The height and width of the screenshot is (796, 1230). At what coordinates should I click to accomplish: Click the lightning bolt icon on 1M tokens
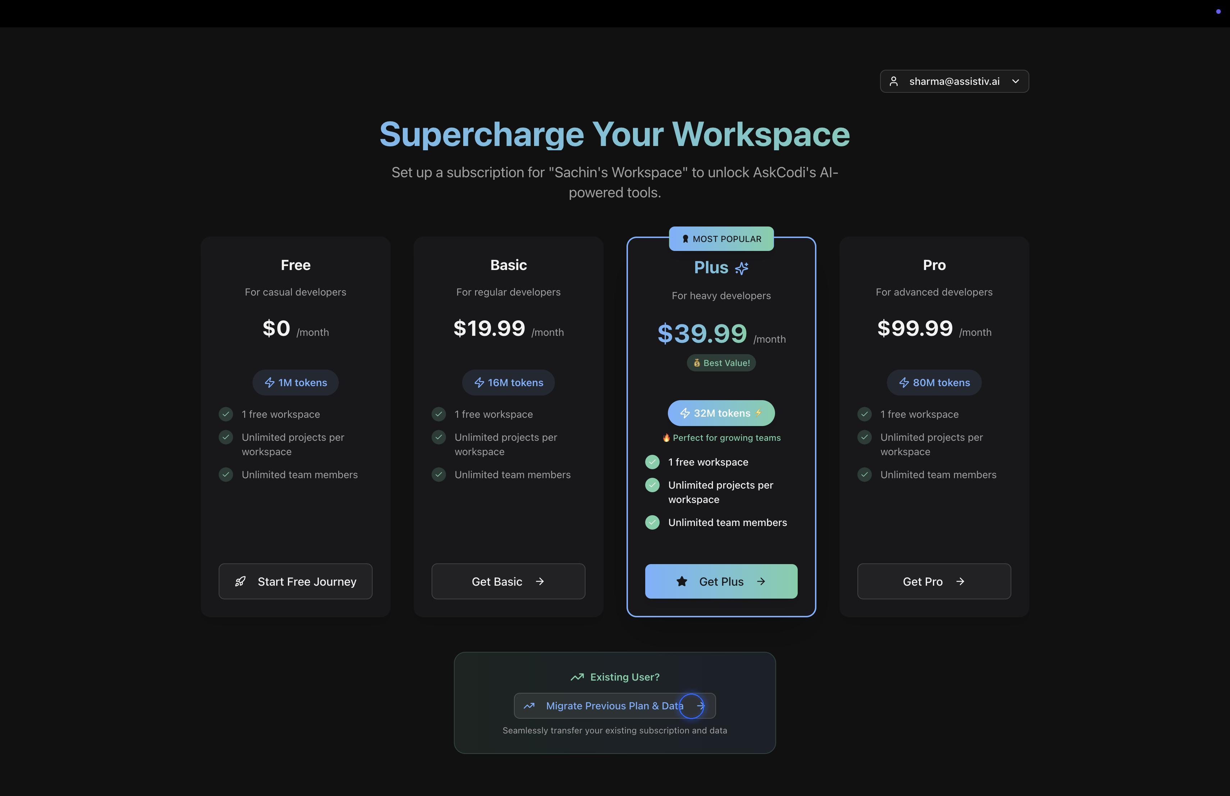[270, 383]
